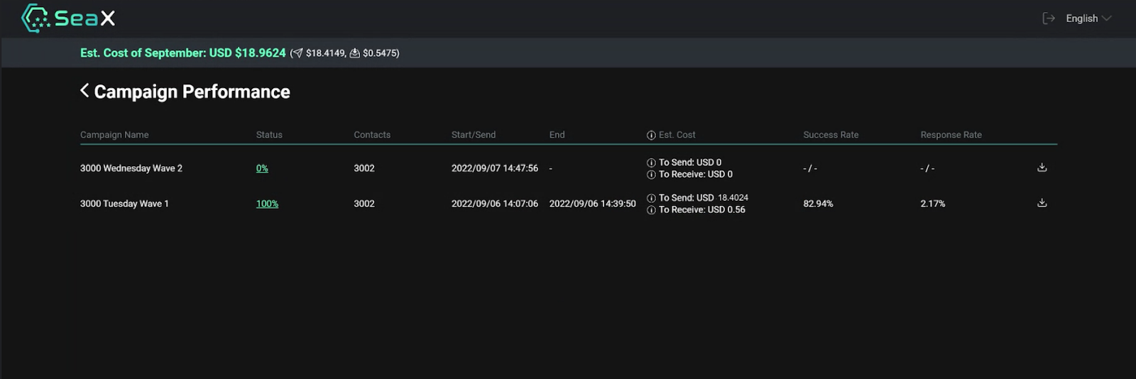Open the English language dropdown
The height and width of the screenshot is (379, 1136).
[x=1088, y=18]
